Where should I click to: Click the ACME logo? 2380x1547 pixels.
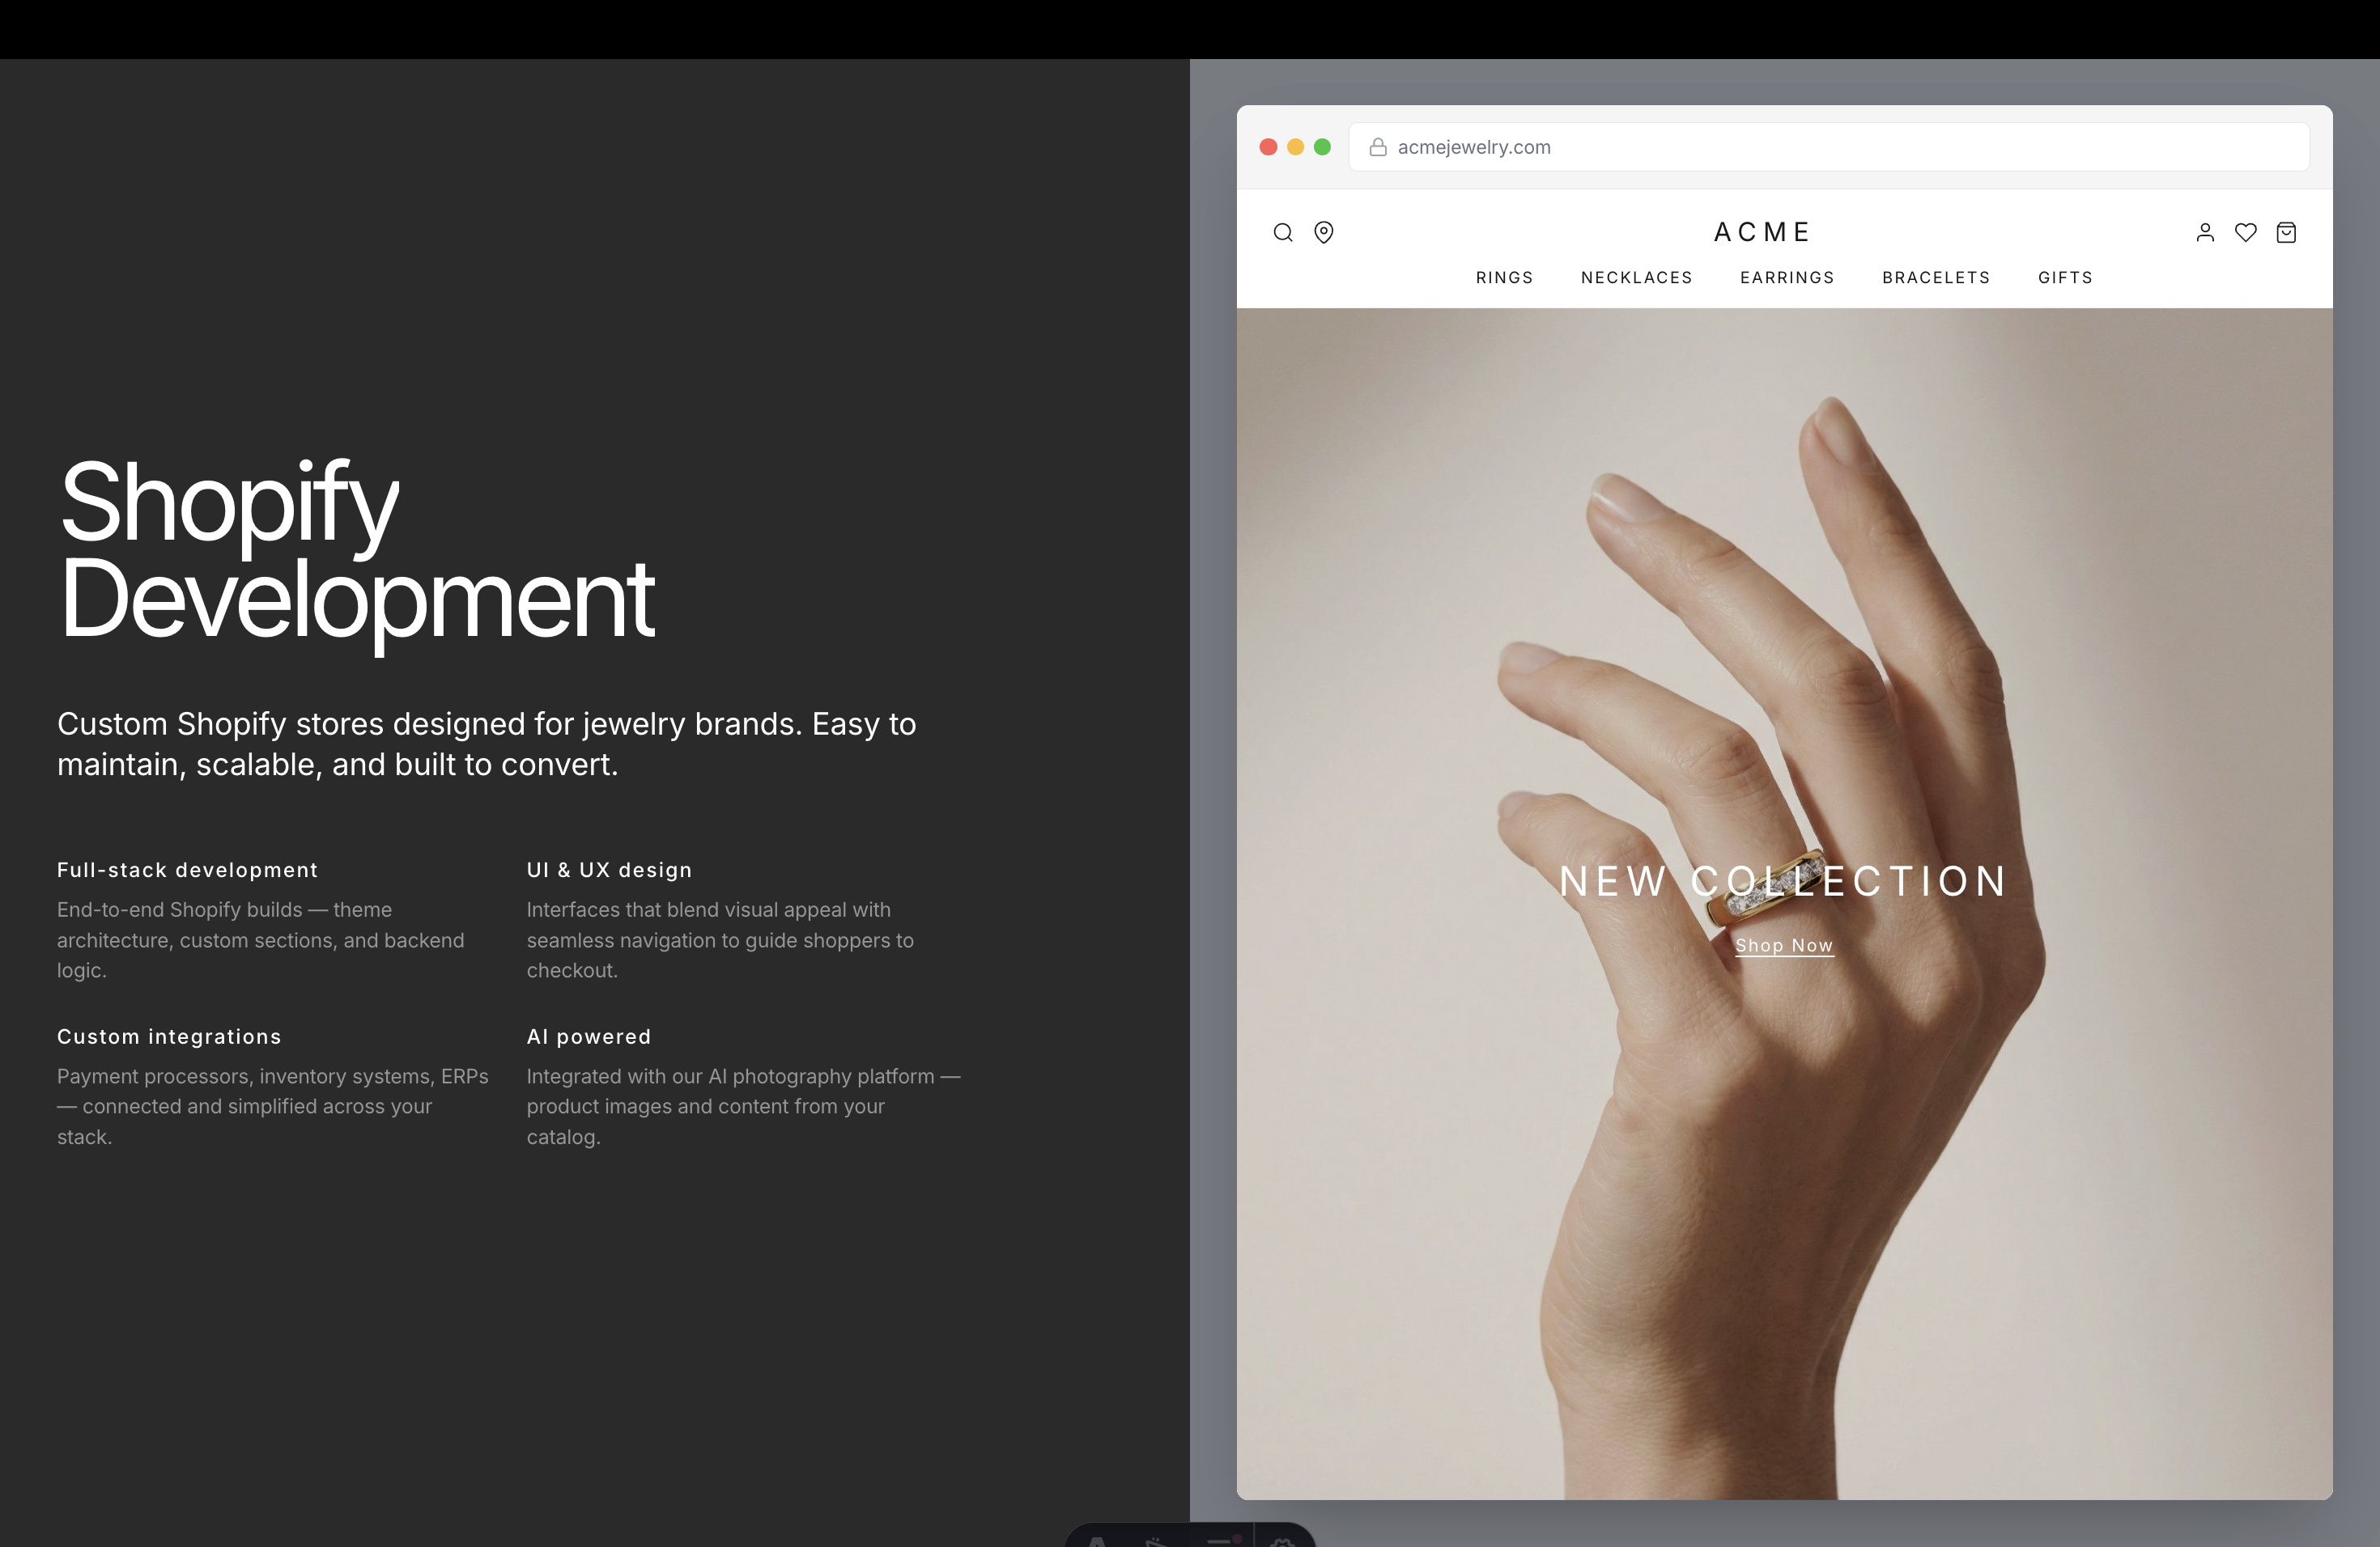point(1763,232)
